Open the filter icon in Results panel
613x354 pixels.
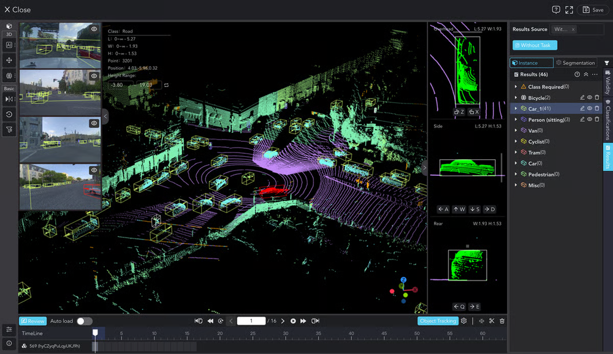[607, 63]
